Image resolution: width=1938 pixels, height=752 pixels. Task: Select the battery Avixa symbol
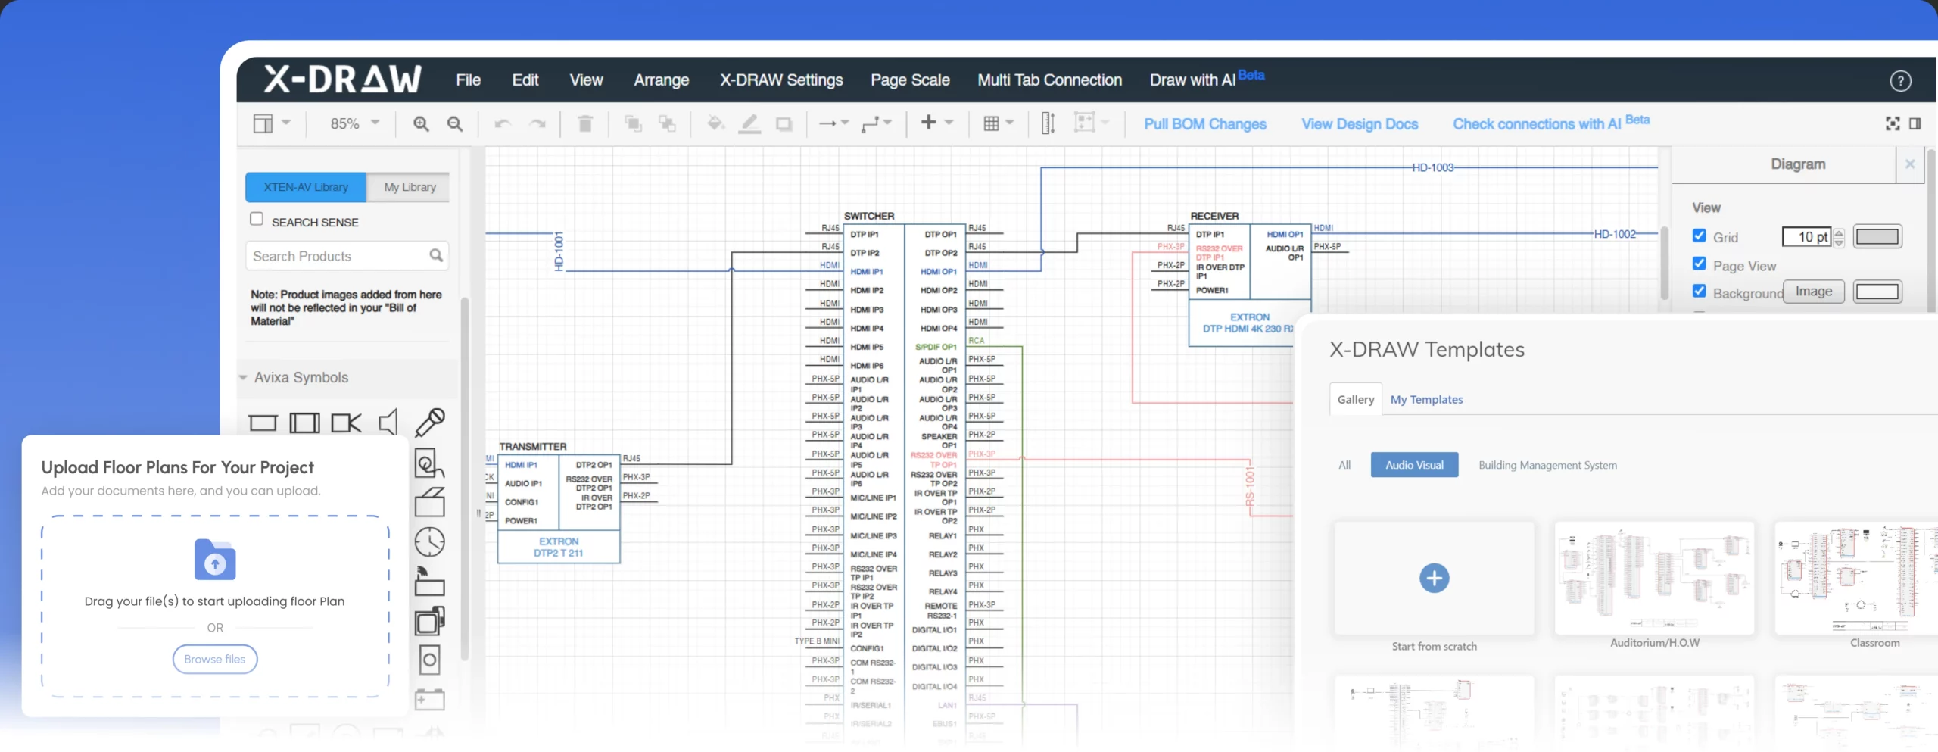click(430, 699)
